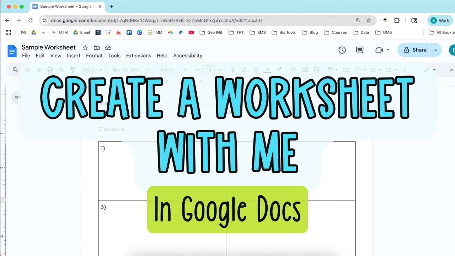Viewport: 455px width, 256px height.
Task: Open version history clock icon
Action: 342,50
